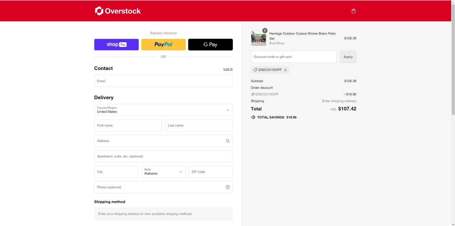Click the TOTAL SAVINGS tag icon
Screen dimensions: 455x226
pos(253,117)
